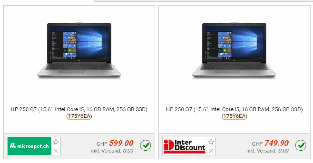
Task: Open the left HP 250 G7 laptop image
Action: coord(79,50)
